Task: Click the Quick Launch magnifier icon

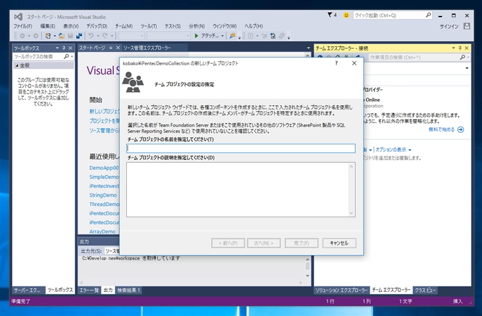Action: click(428, 15)
